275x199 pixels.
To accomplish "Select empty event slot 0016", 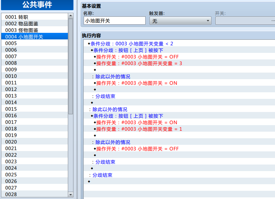I will (x=35, y=115).
